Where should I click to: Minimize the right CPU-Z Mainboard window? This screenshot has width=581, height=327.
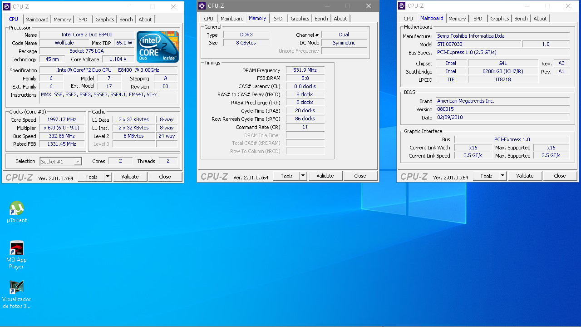pyautogui.click(x=527, y=6)
